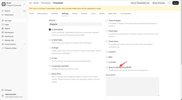Click inside the Description text area

point(132,86)
